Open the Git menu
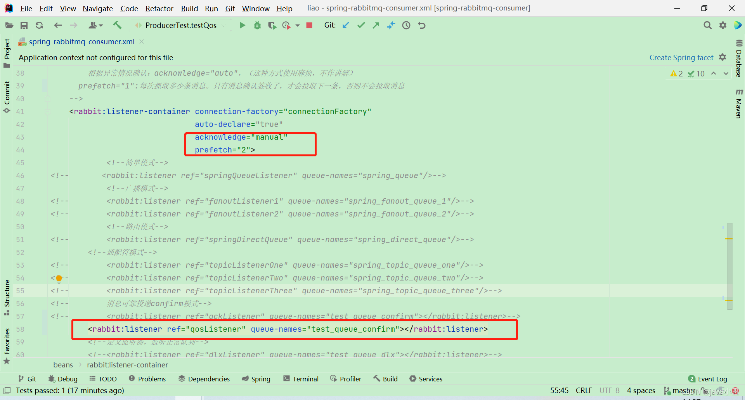745x400 pixels. [230, 8]
